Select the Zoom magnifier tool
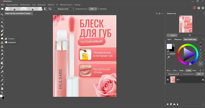Screen dimensions: 205x108 pyautogui.click(x=2, y=92)
